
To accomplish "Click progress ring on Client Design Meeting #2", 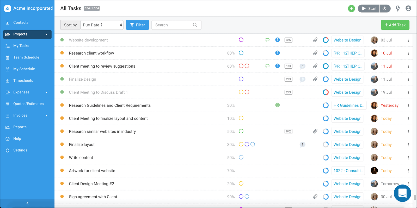I will (x=326, y=184).
